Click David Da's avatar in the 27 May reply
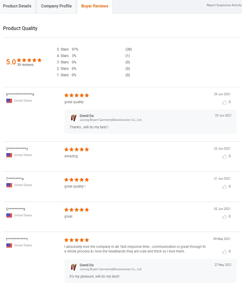The height and width of the screenshot is (283, 242). pyautogui.click(x=74, y=267)
